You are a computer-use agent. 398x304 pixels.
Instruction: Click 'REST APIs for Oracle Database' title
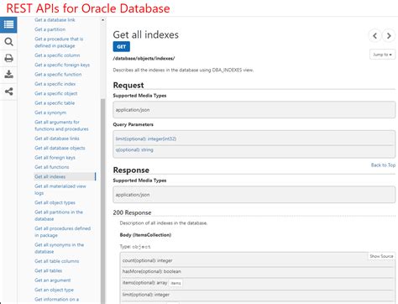click(88, 8)
